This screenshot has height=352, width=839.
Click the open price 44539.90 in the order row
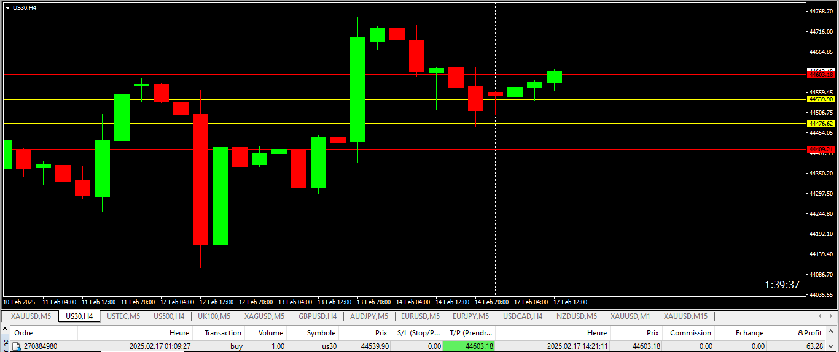pyautogui.click(x=375, y=346)
